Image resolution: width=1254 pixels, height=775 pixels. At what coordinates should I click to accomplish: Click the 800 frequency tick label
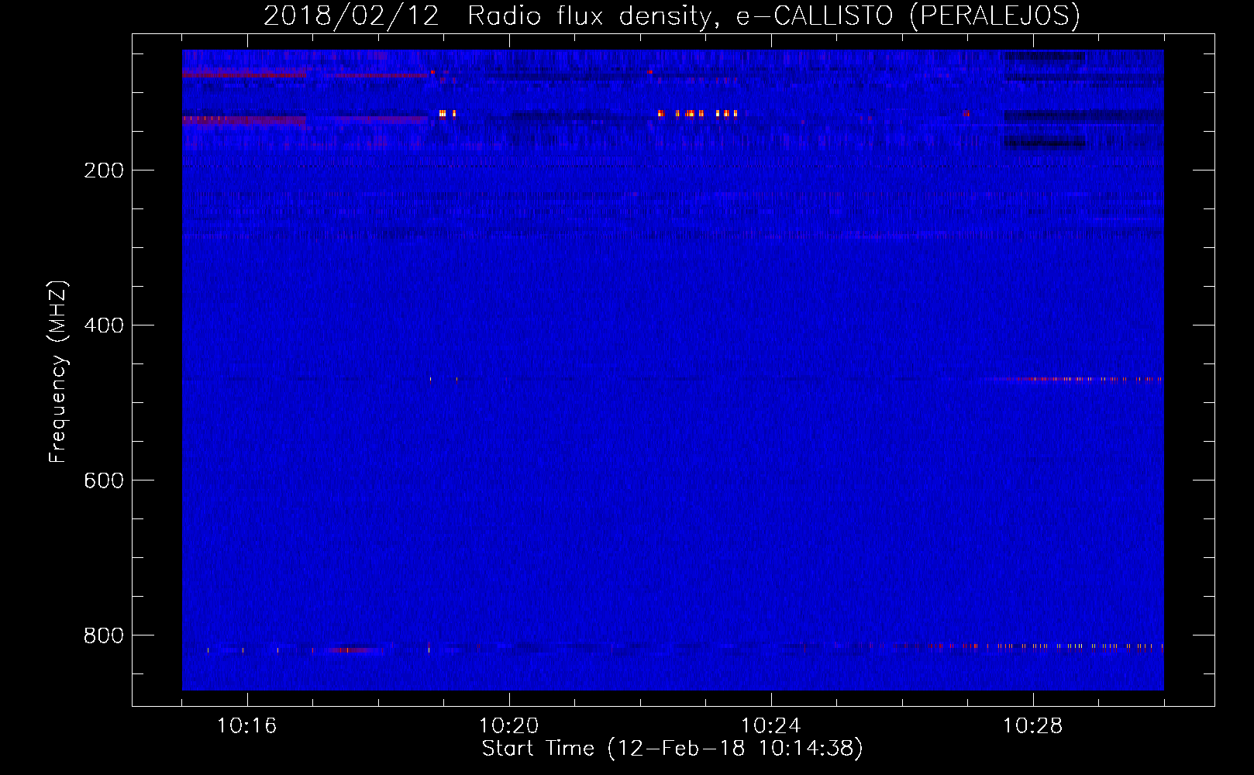[x=104, y=635]
